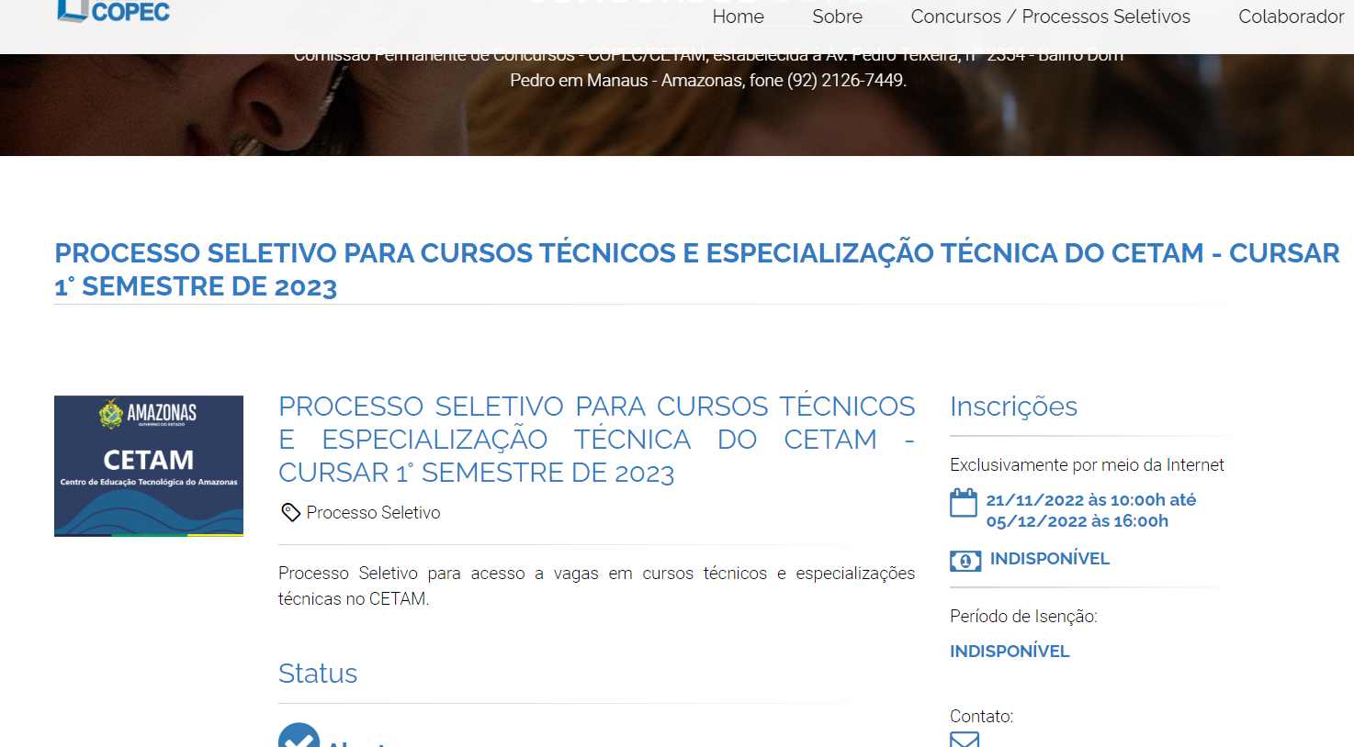Open the PROCESSO SELETIVO PARA CURSOS TÉCNICOS article title
This screenshot has height=747, width=1354.
pyautogui.click(x=597, y=440)
